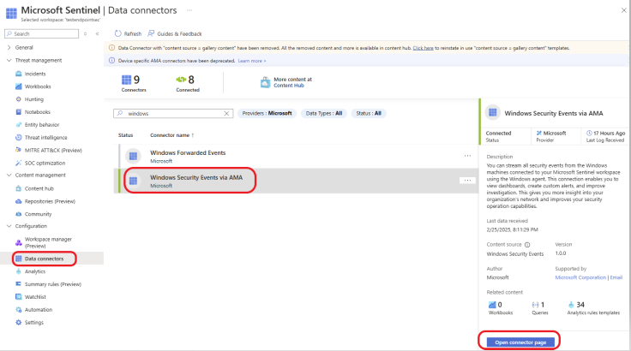The height and width of the screenshot is (351, 631).
Task: Open the Watchlist page
Action: click(35, 297)
